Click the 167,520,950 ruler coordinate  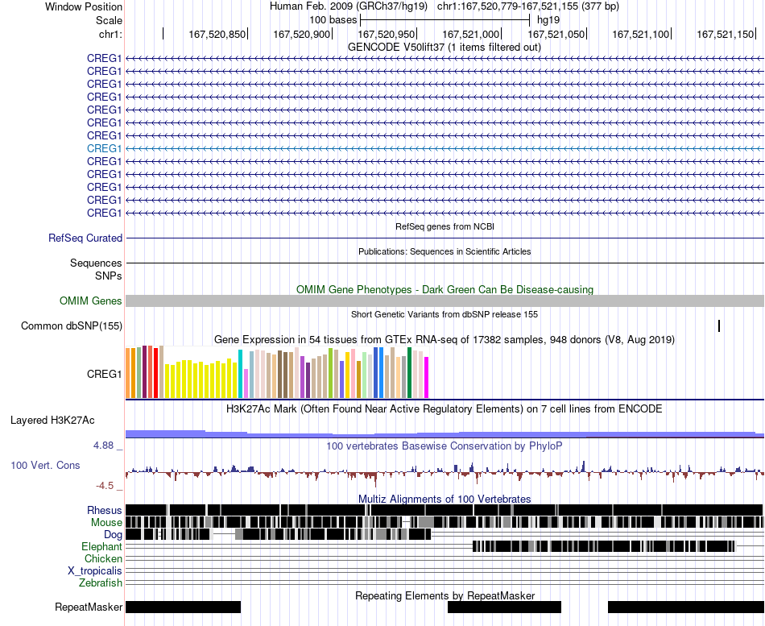(386, 34)
